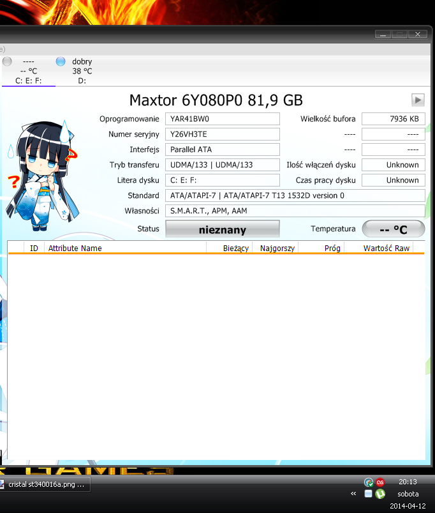Click the buffer size field 7936 KB

point(393,119)
